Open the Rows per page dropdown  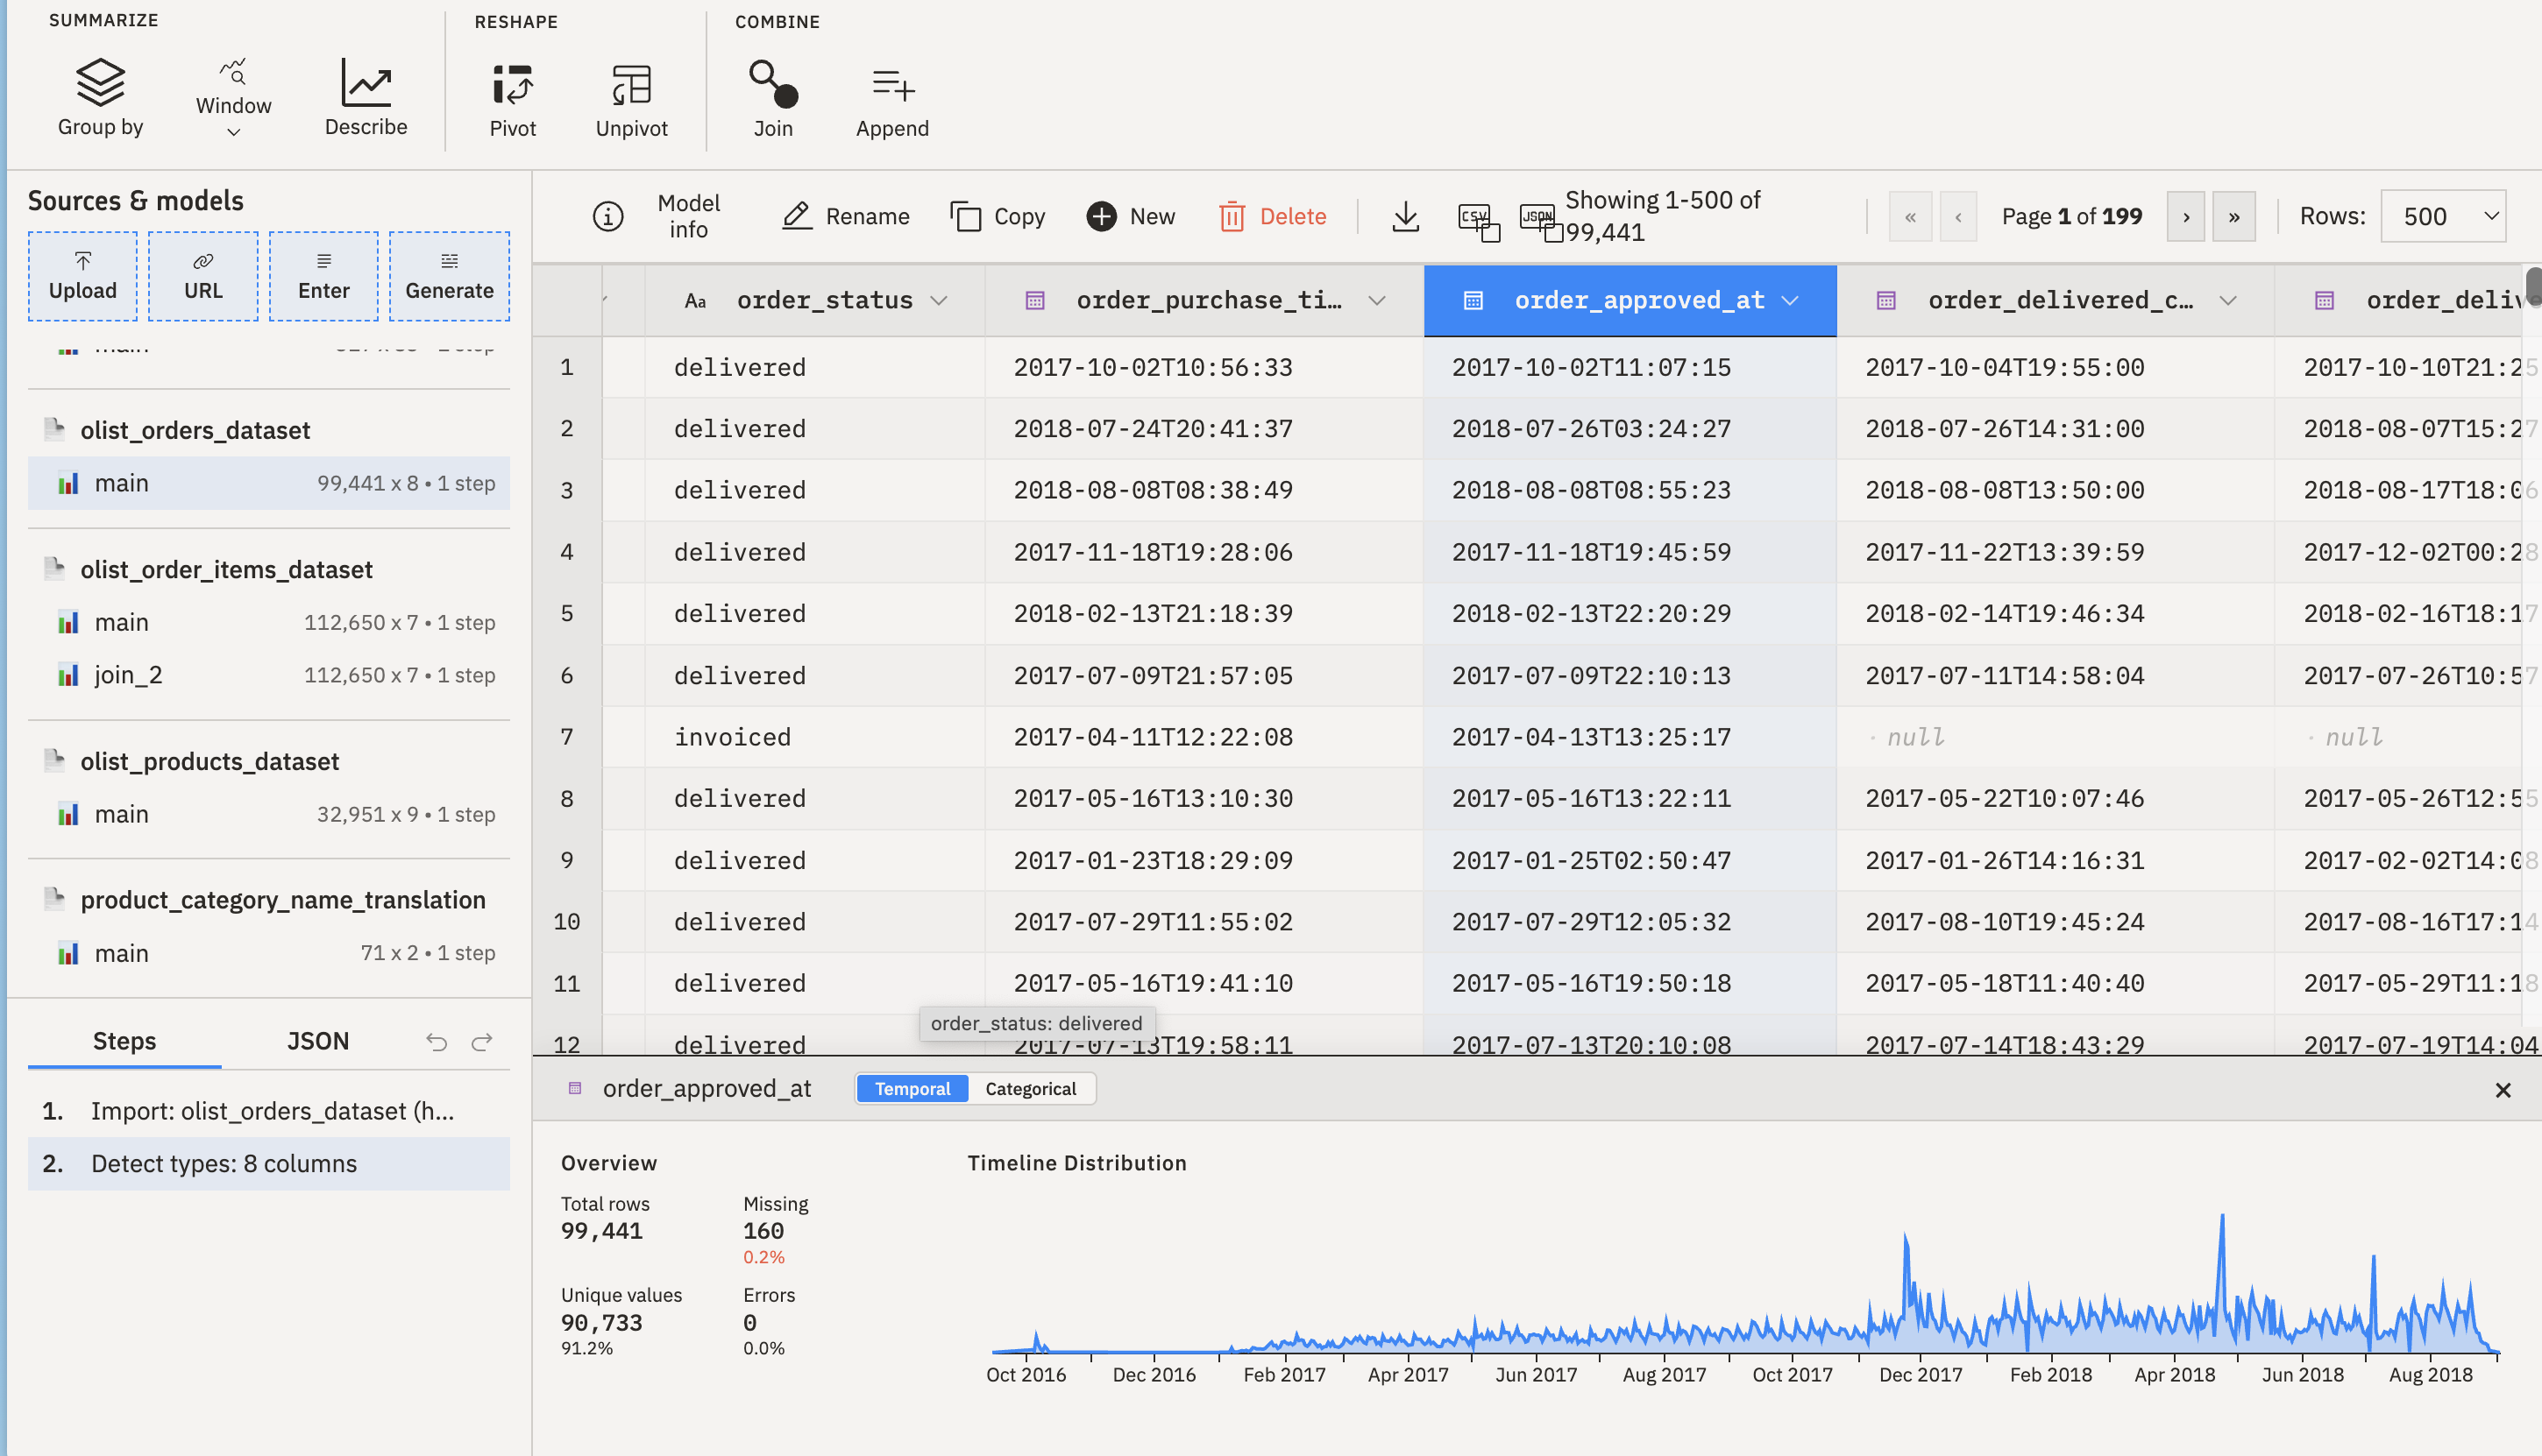2442,216
